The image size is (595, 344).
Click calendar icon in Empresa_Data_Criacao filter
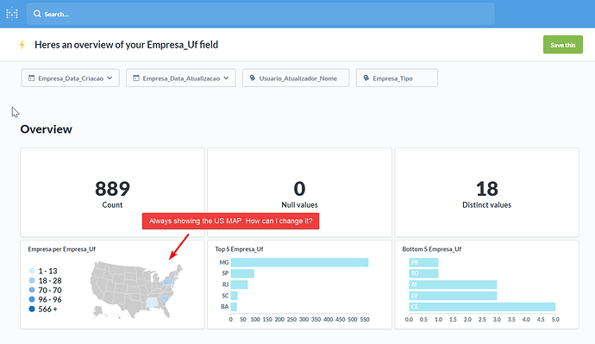(x=32, y=78)
